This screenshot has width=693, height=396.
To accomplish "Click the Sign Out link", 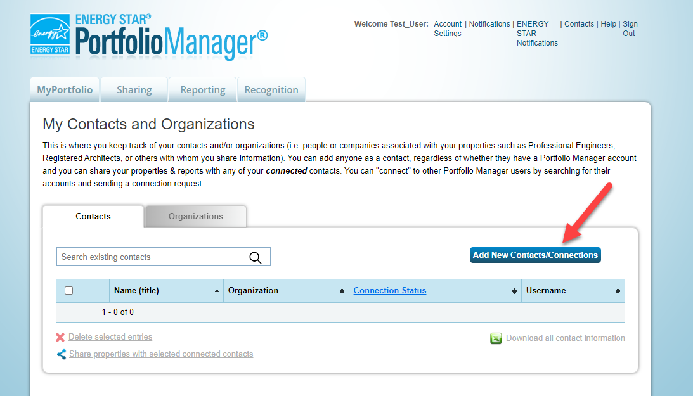I will [x=630, y=29].
